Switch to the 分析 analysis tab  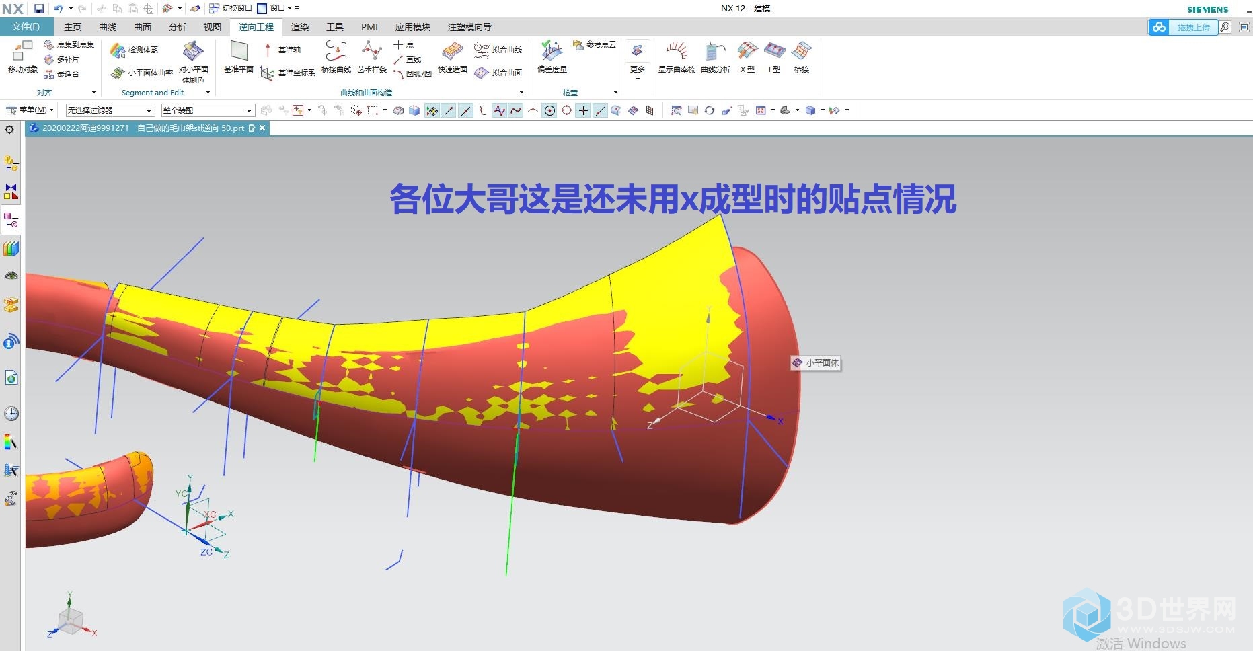pos(178,27)
